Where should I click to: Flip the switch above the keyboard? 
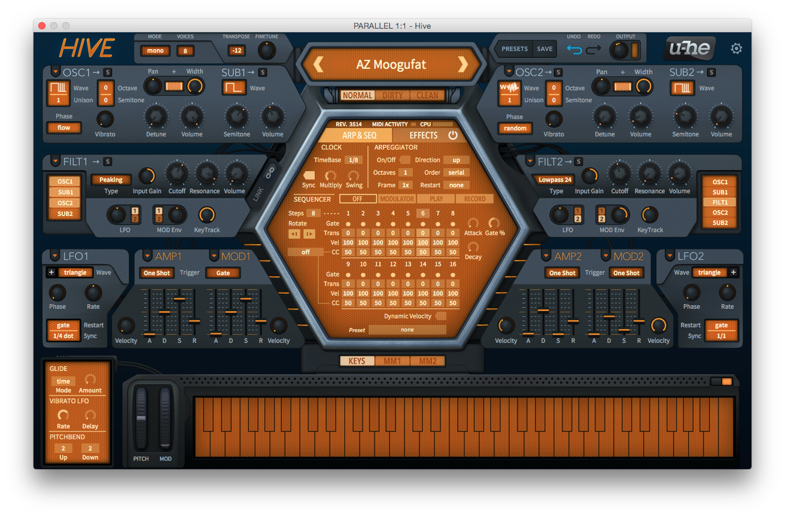point(722,382)
